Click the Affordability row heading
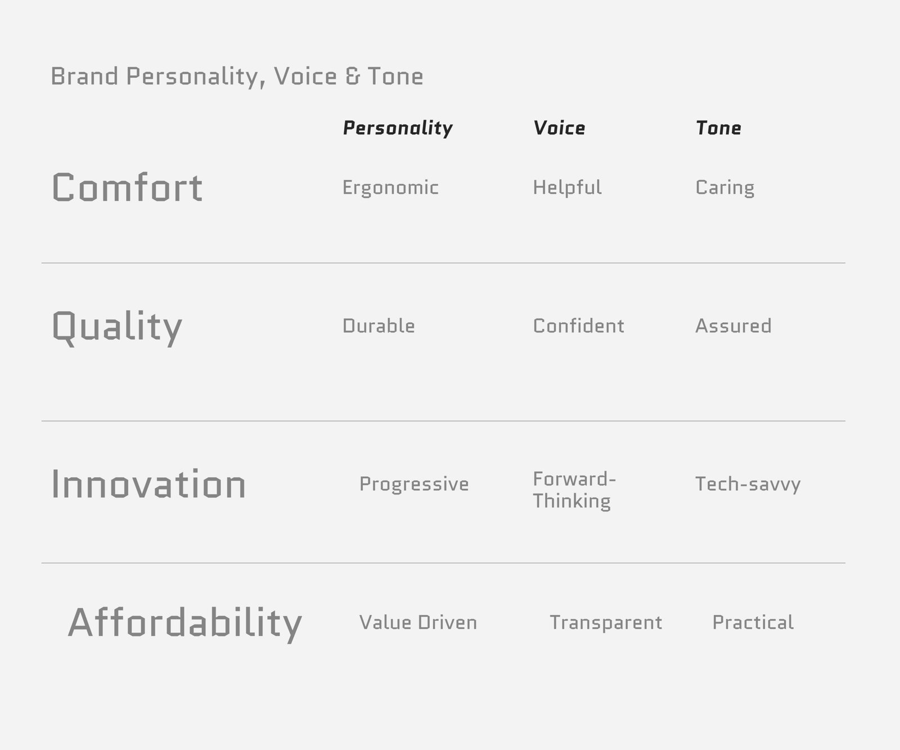 coord(185,623)
